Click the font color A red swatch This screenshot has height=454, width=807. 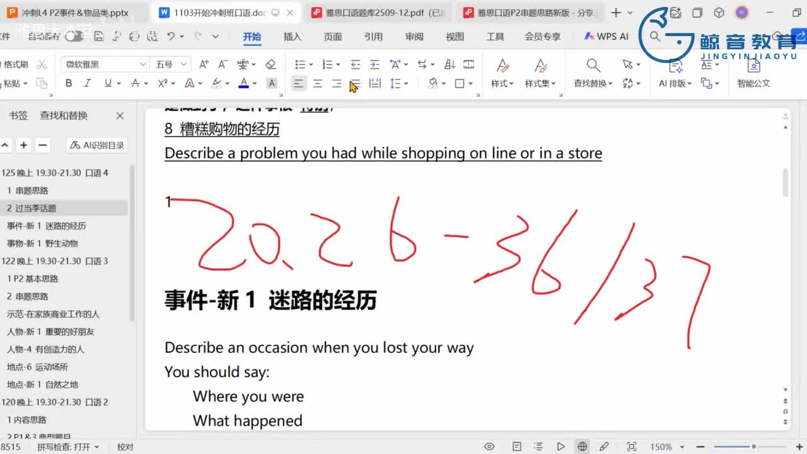[x=243, y=83]
